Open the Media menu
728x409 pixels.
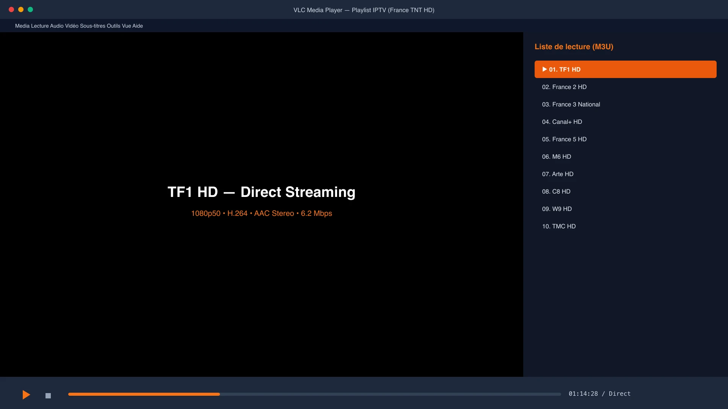[22, 26]
